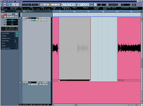
Task: Expand the Geräte-Ansicht inspector section
Action: 8,48
